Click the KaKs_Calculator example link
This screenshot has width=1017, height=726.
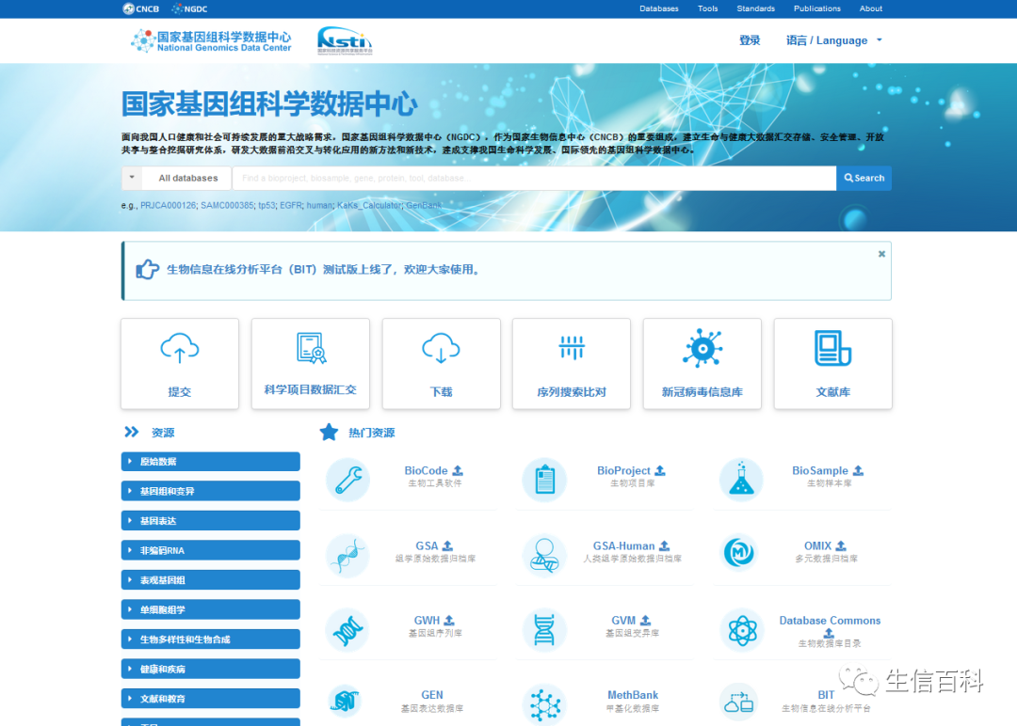pos(369,205)
